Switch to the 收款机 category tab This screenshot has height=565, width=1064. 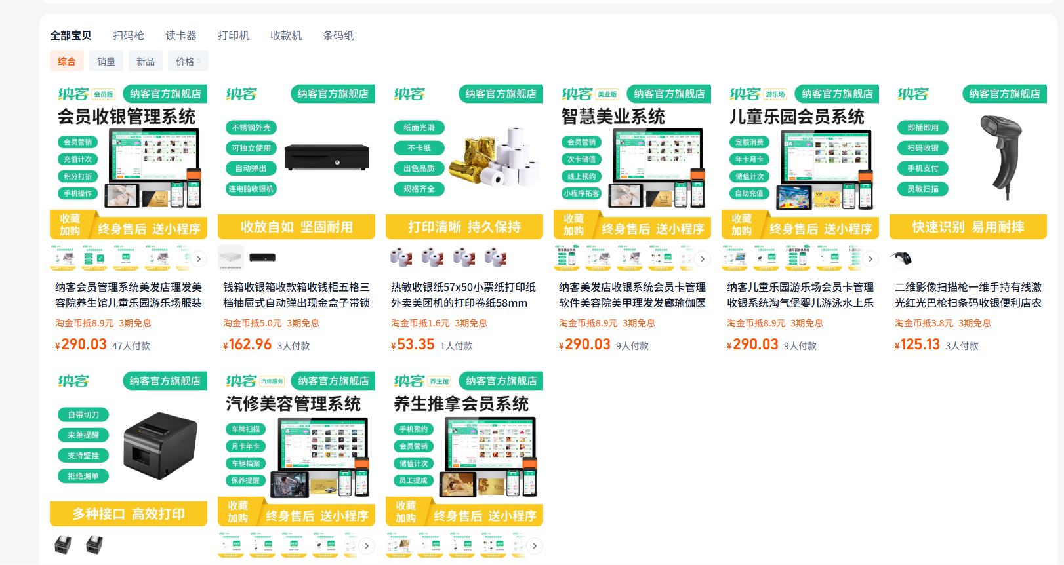click(x=286, y=35)
